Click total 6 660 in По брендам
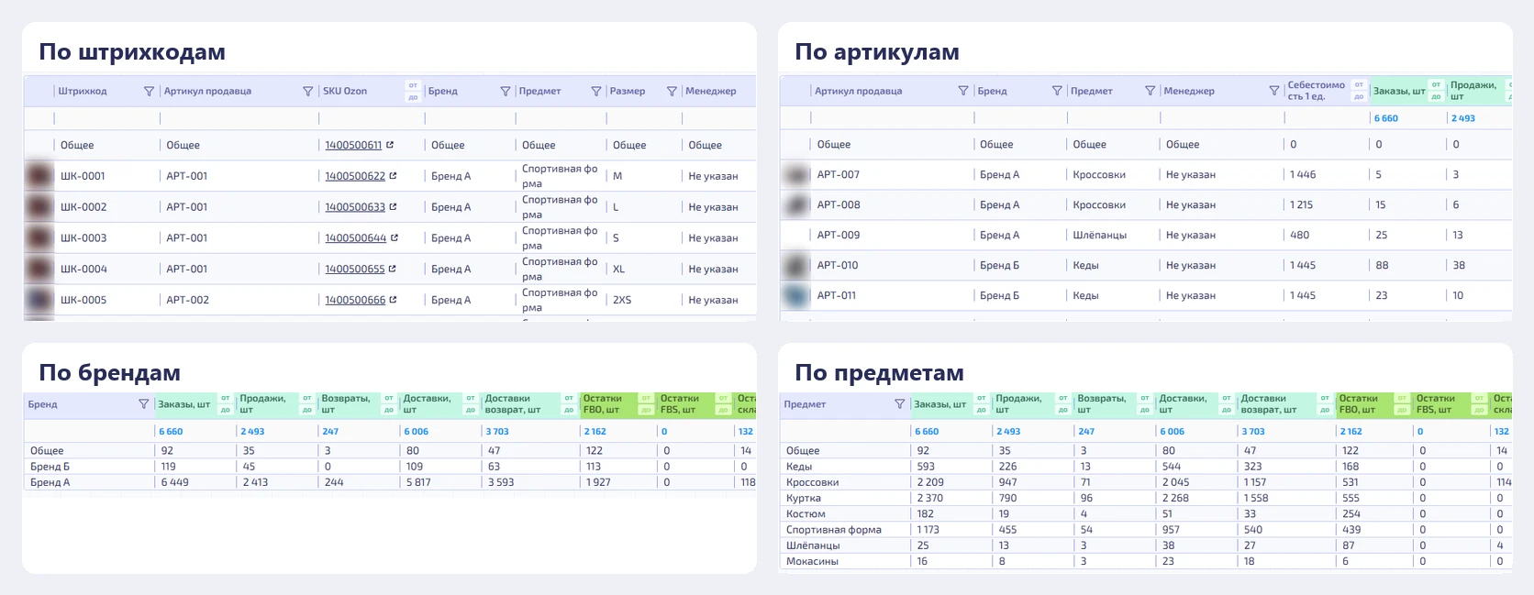The width and height of the screenshot is (1534, 595). [x=171, y=432]
